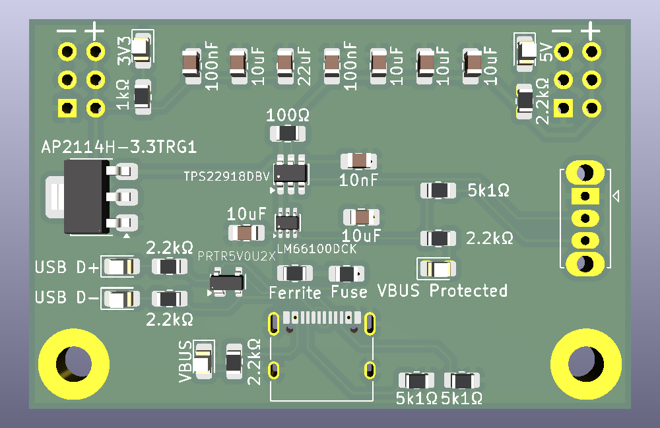Select the TPS22918DBV text label
This screenshot has height=428, width=660.
(x=226, y=176)
